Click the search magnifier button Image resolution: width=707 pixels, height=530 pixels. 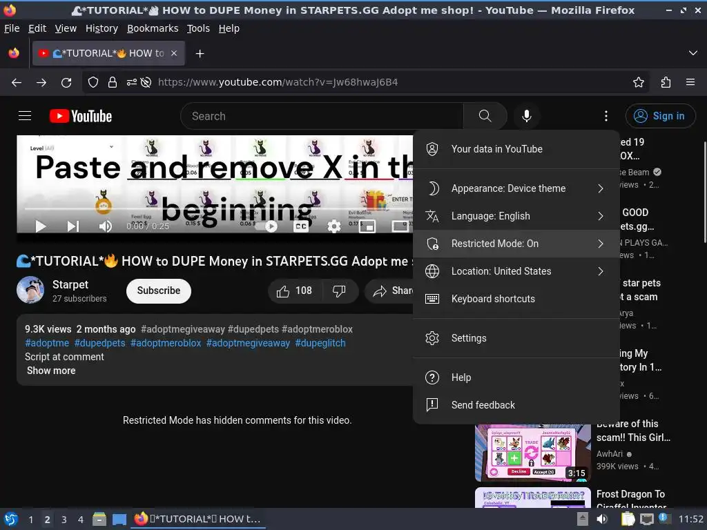[485, 116]
